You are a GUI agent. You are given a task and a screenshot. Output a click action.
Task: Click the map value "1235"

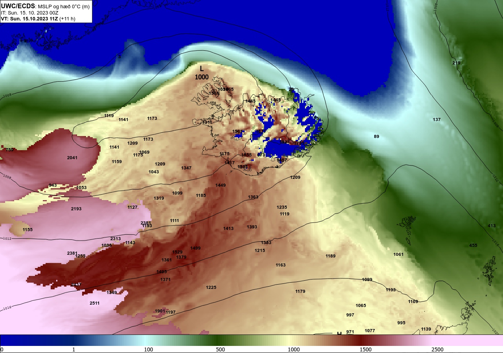[282, 207]
